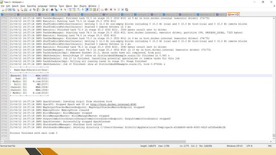Click the Copy toolbar icon

click(34, 9)
